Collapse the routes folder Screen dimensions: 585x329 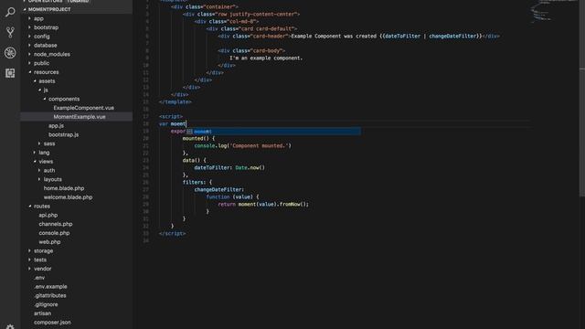[x=42, y=207]
